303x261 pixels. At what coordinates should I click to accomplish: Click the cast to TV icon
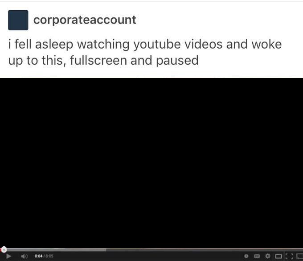[x=299, y=257]
